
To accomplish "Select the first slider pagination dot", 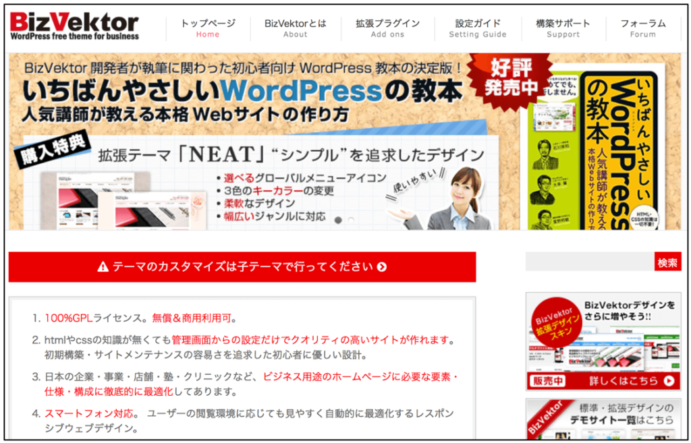I will 339,219.
